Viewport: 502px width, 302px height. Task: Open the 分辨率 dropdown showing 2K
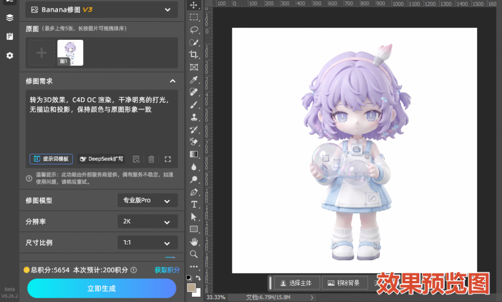148,221
